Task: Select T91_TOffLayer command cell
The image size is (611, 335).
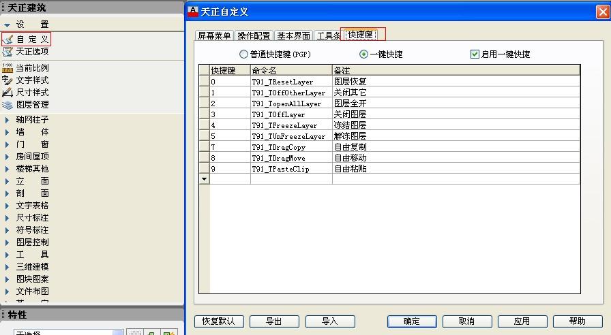Action: [291, 114]
